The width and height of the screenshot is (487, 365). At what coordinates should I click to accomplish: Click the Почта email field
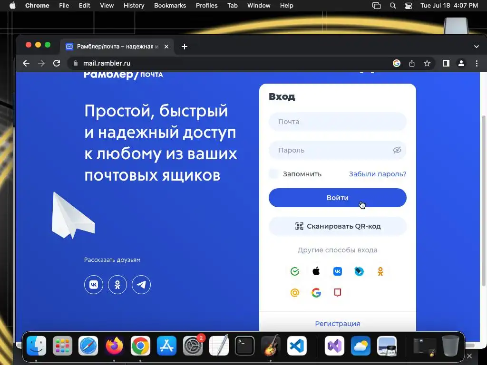point(338,122)
